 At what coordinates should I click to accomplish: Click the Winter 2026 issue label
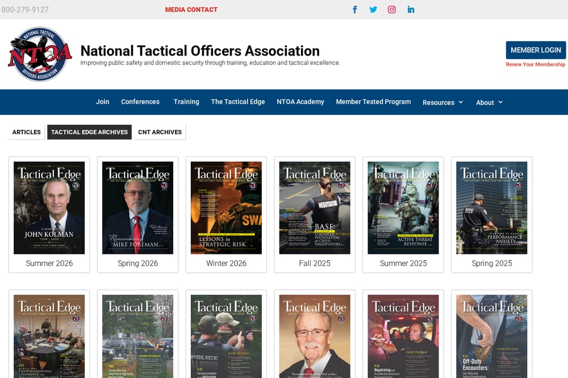click(227, 264)
